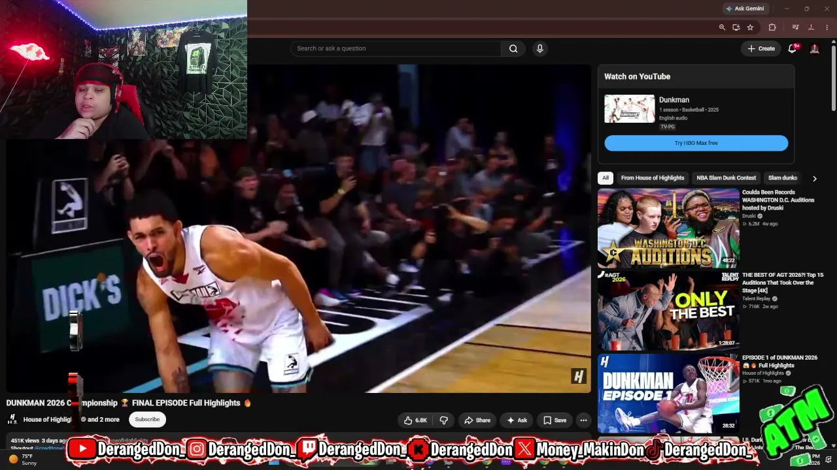Click the 451K views description text
The width and height of the screenshot is (837, 470).
(x=25, y=441)
